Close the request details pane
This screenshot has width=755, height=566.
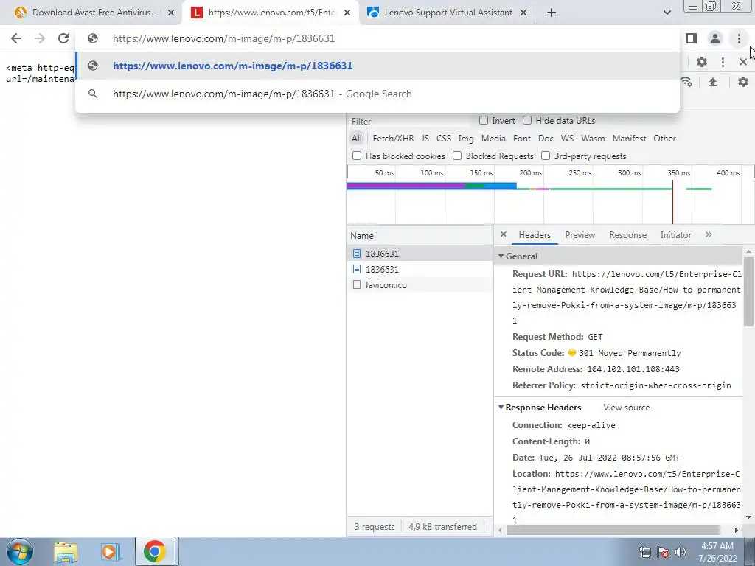[503, 234]
